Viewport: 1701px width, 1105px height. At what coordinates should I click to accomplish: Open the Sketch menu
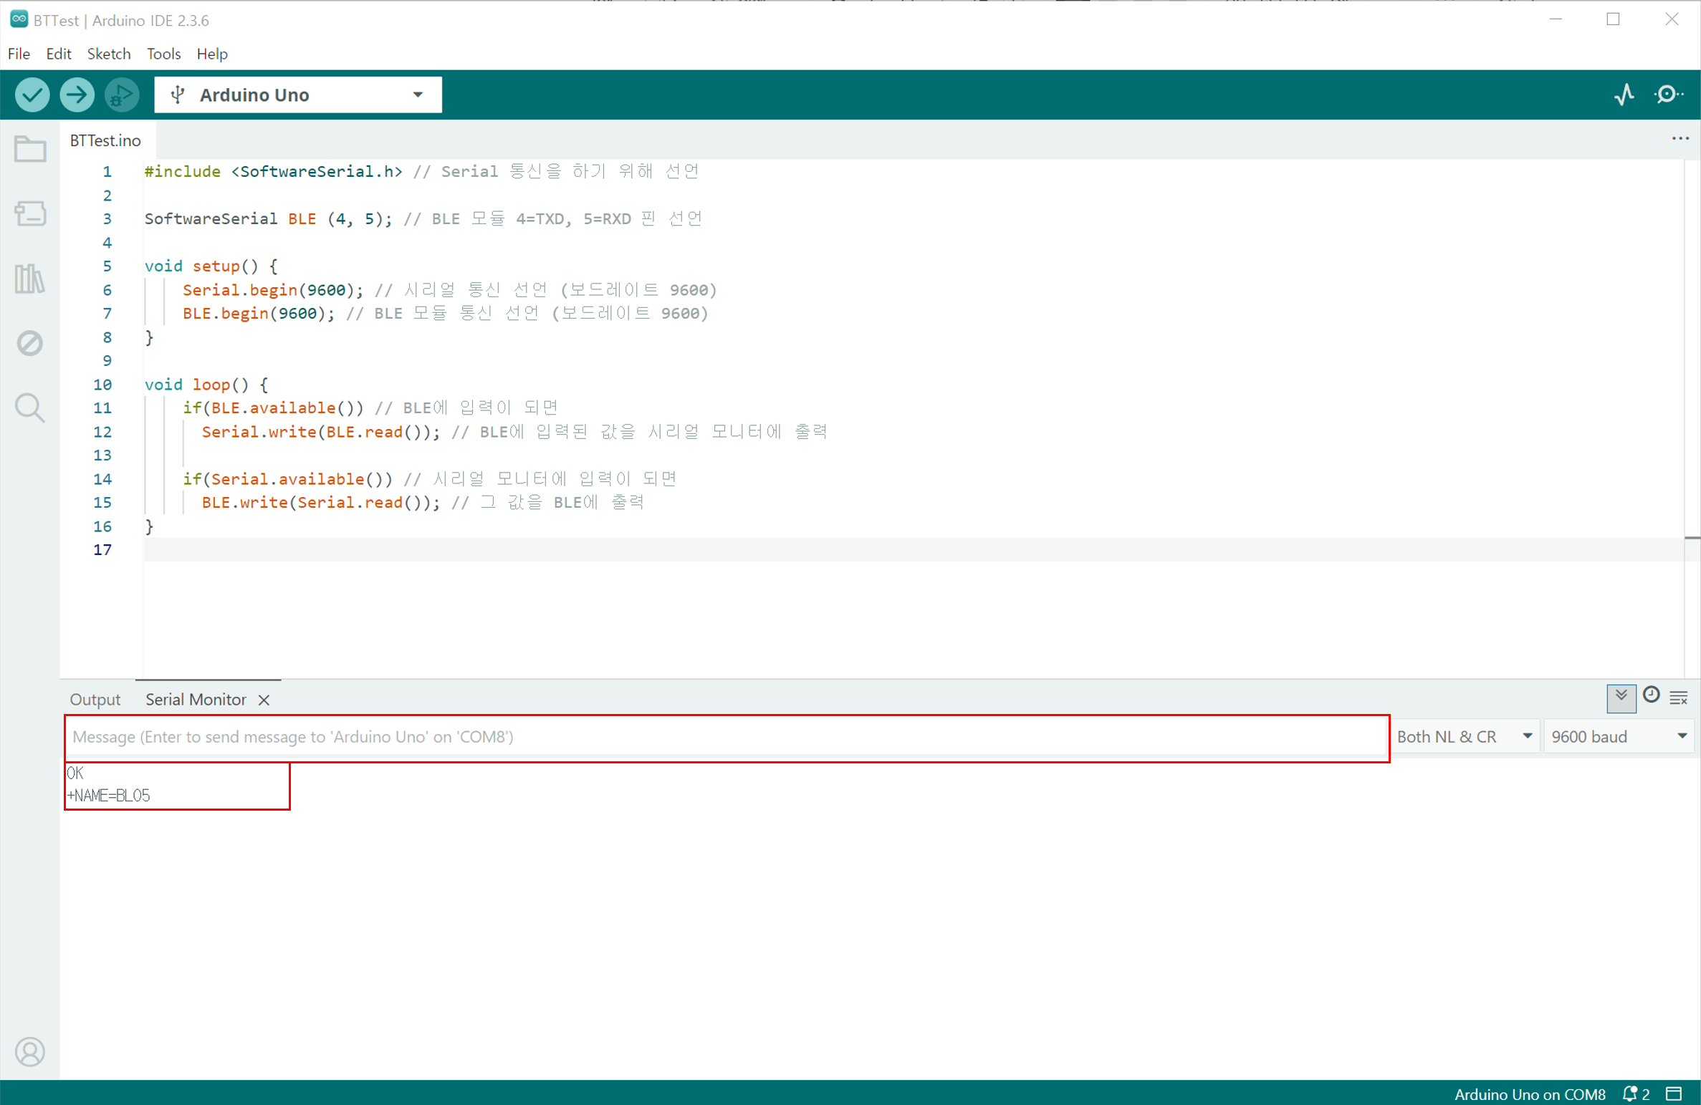(108, 54)
